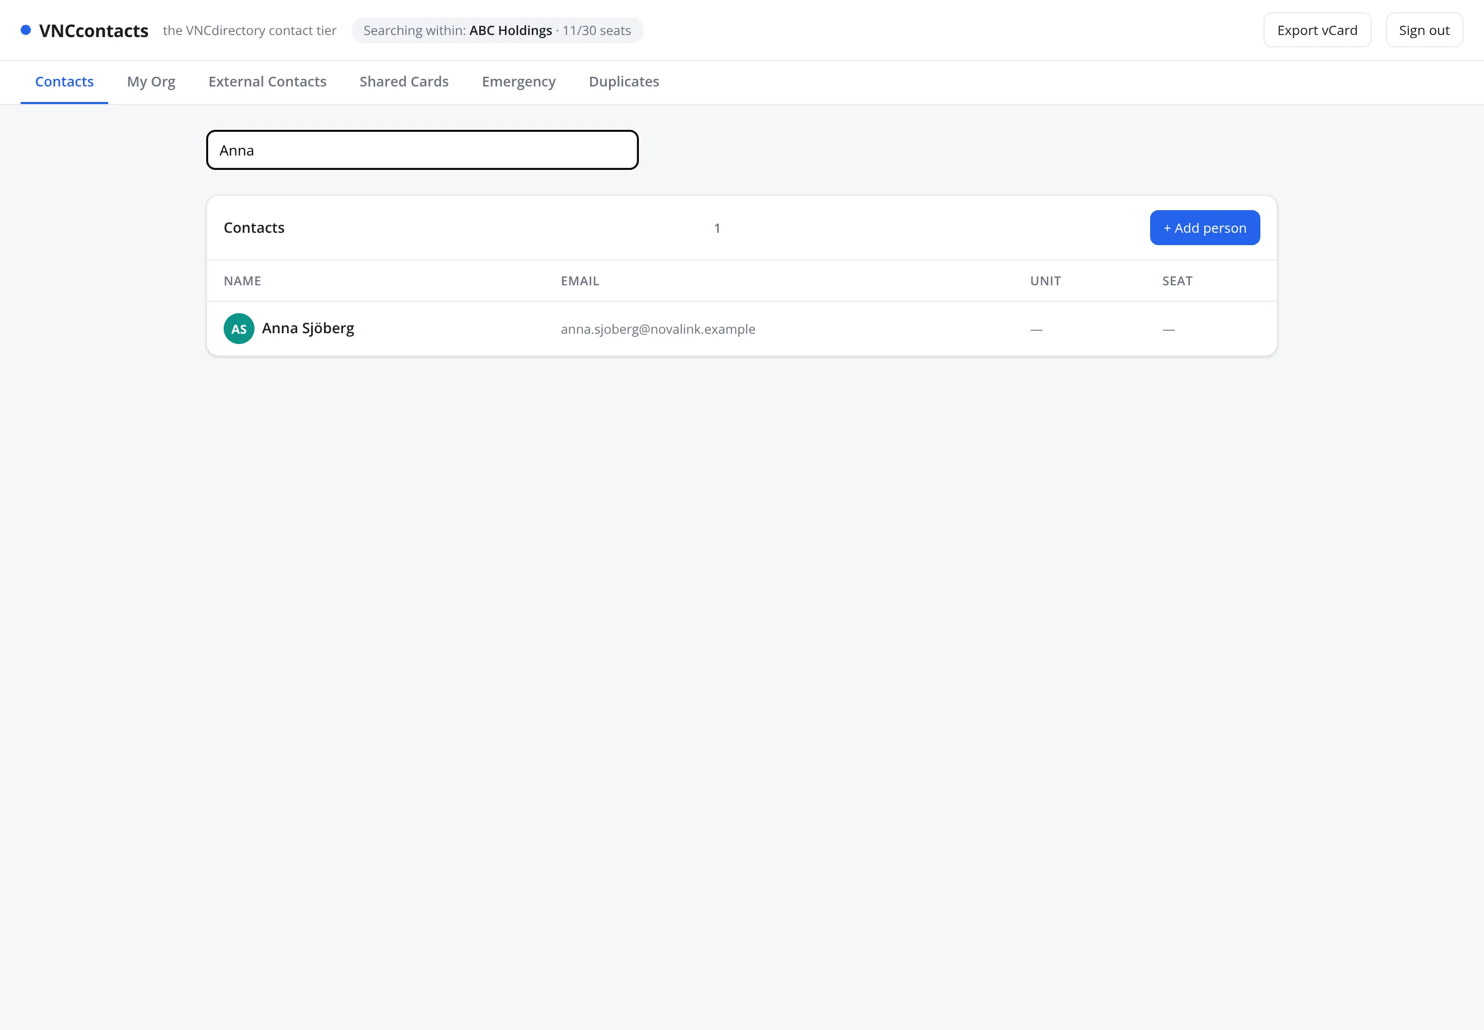Go to the External Contacts tab
The height and width of the screenshot is (1030, 1484).
267,81
